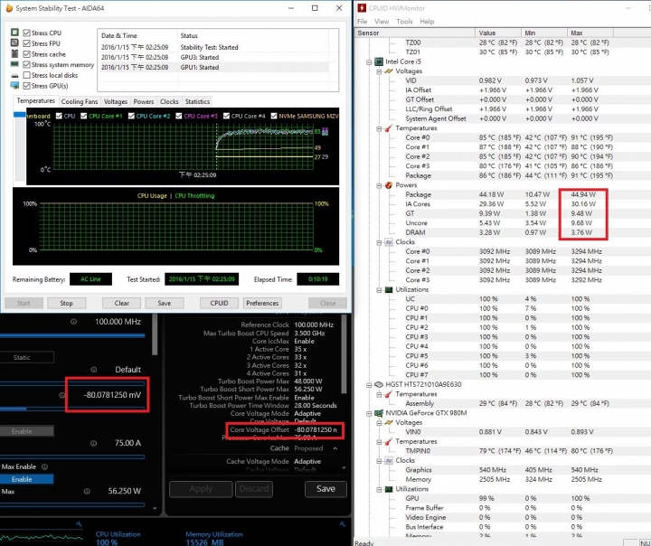Adjust the slider under 100.000 MHz
651x546 pixels.
pos(72,335)
